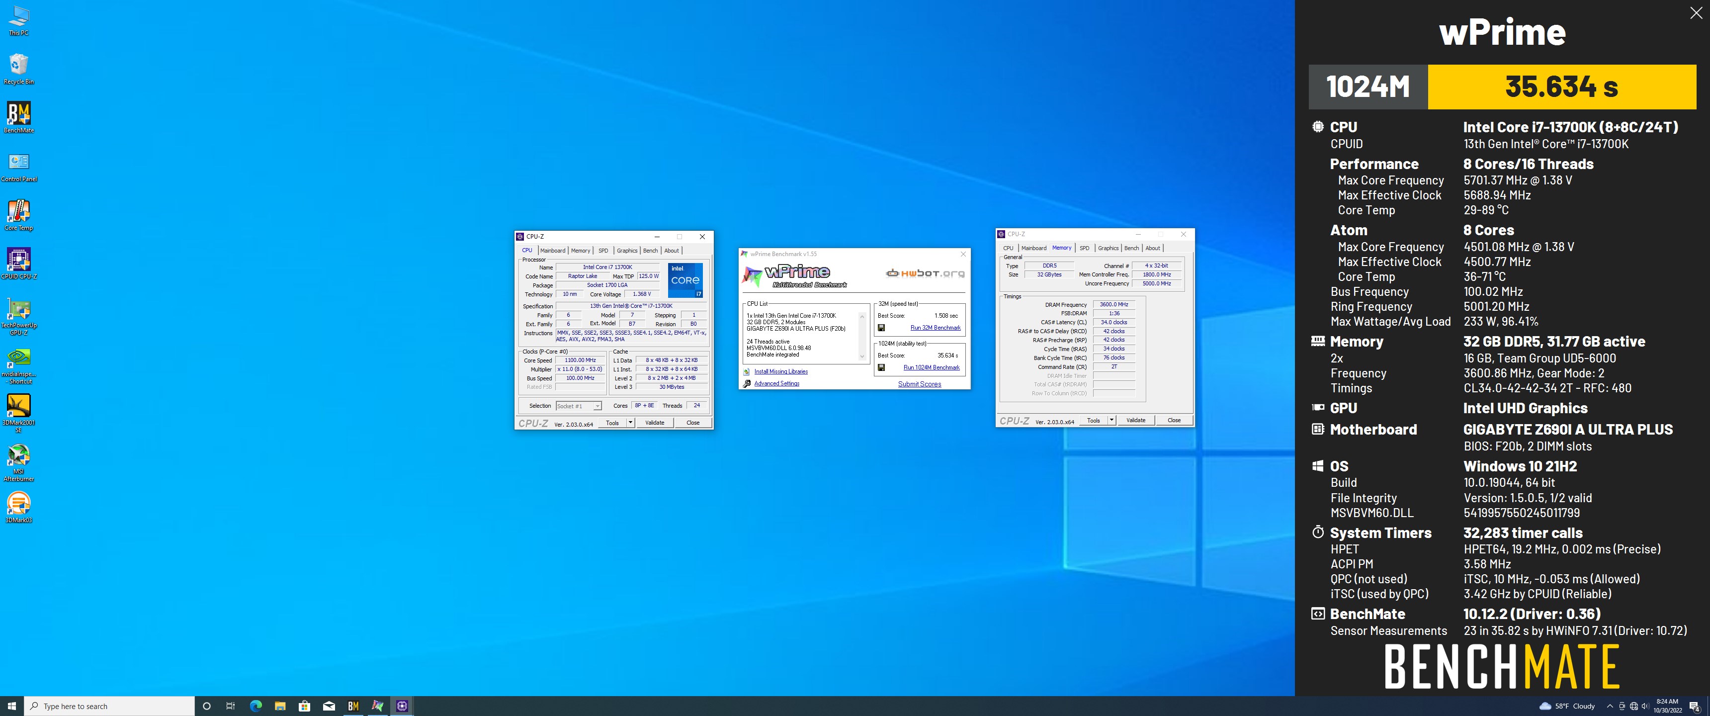Screen dimensions: 1710x716
Task: Click Close button in left CPU-Z window
Action: click(693, 423)
